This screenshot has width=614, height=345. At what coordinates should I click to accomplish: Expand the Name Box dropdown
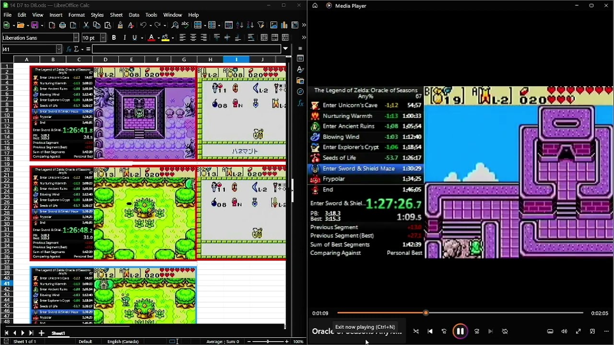(x=59, y=49)
